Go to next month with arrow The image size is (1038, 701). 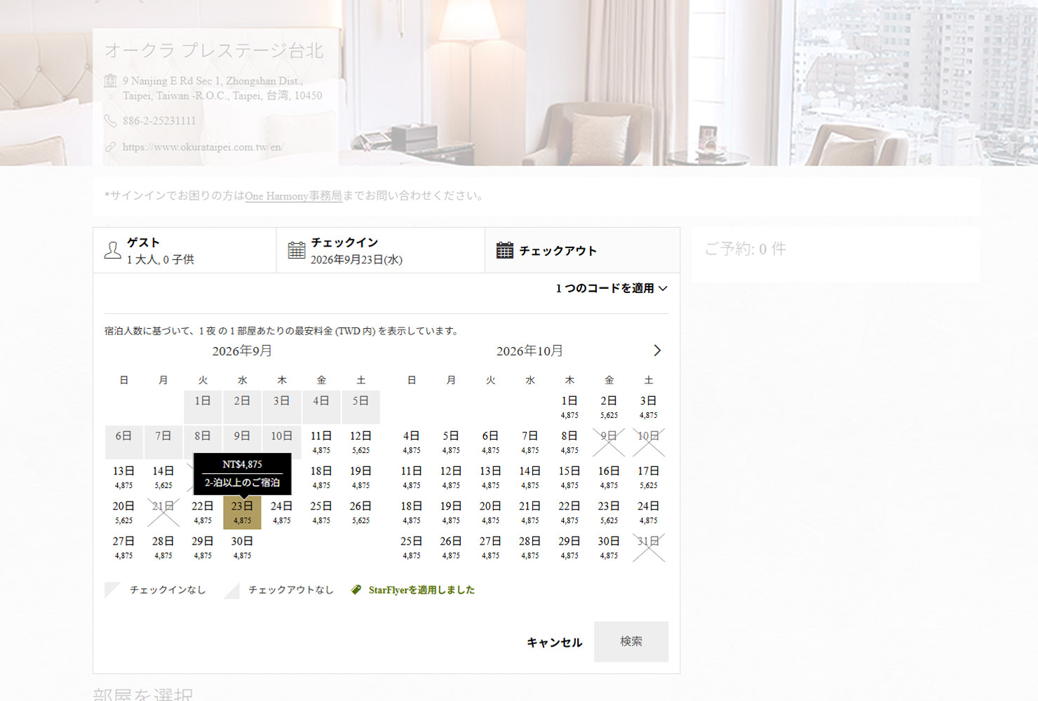point(657,350)
